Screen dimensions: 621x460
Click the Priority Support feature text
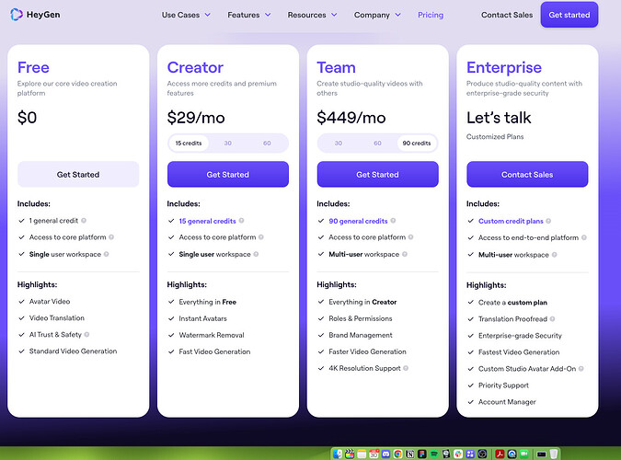click(503, 385)
